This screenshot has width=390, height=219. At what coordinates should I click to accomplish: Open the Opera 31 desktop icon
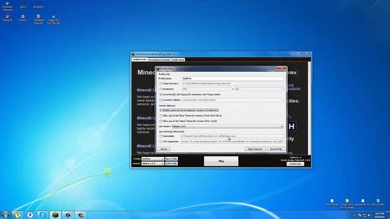[x=7, y=18]
